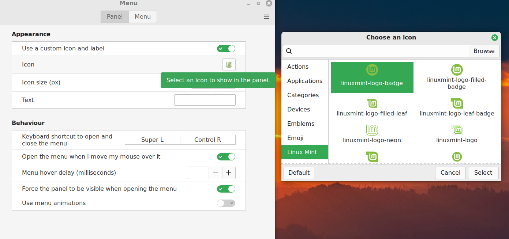Open the Emblems icon category
Image resolution: width=509 pixels, height=239 pixels.
(305, 124)
